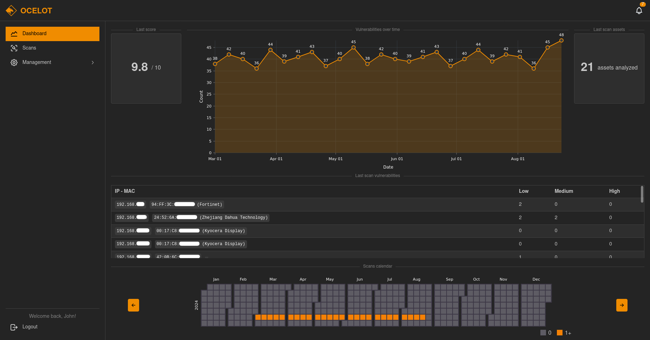Click the Ocelot logo icon
Screen dimensions: 650x340
11,10
